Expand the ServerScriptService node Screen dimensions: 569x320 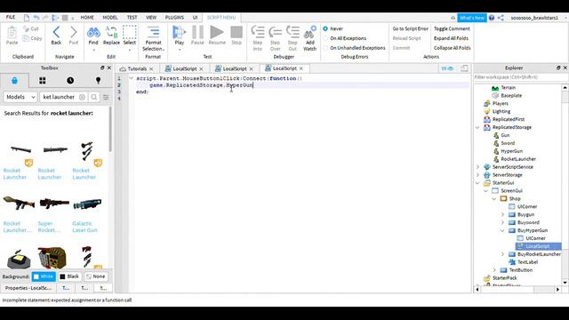[x=477, y=167]
